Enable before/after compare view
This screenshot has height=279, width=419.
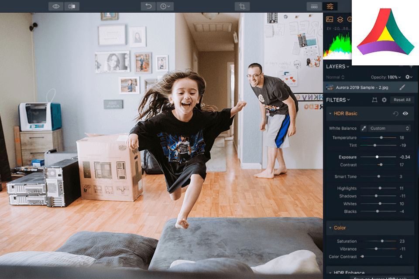tap(72, 7)
